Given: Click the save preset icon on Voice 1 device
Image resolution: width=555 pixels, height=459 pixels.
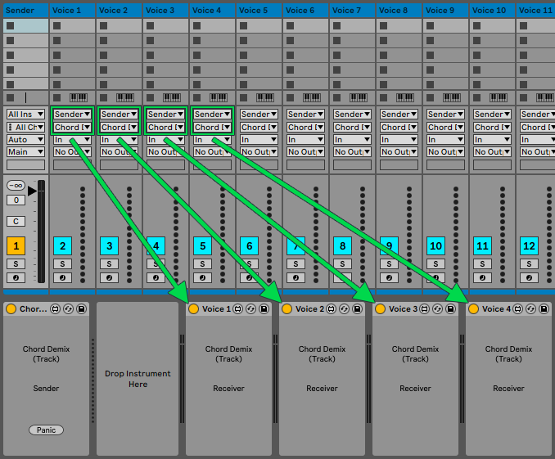Looking at the screenshot, I should [x=264, y=309].
